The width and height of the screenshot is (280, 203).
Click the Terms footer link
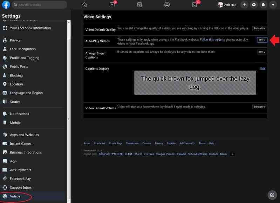(202, 143)
